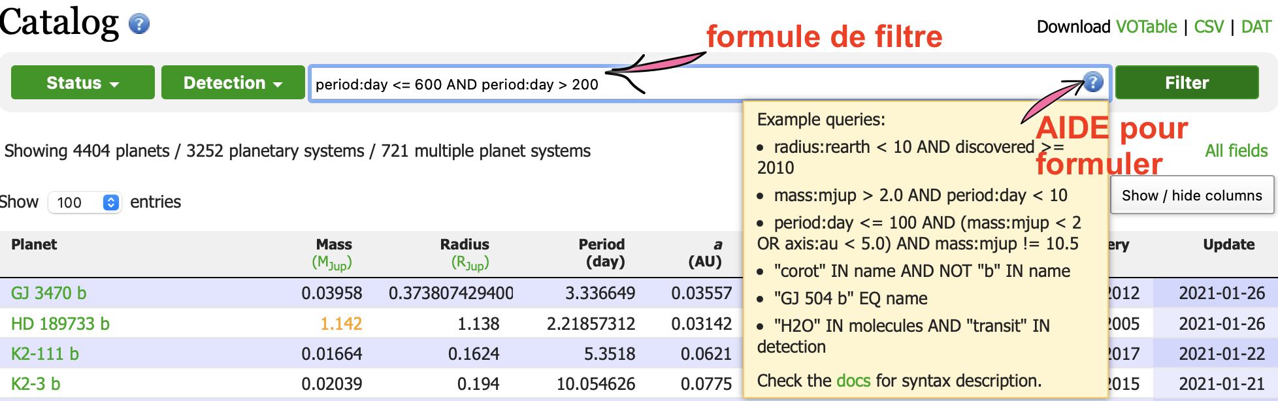1278x401 pixels.
Task: Click Show / hide columns button
Action: (1192, 195)
